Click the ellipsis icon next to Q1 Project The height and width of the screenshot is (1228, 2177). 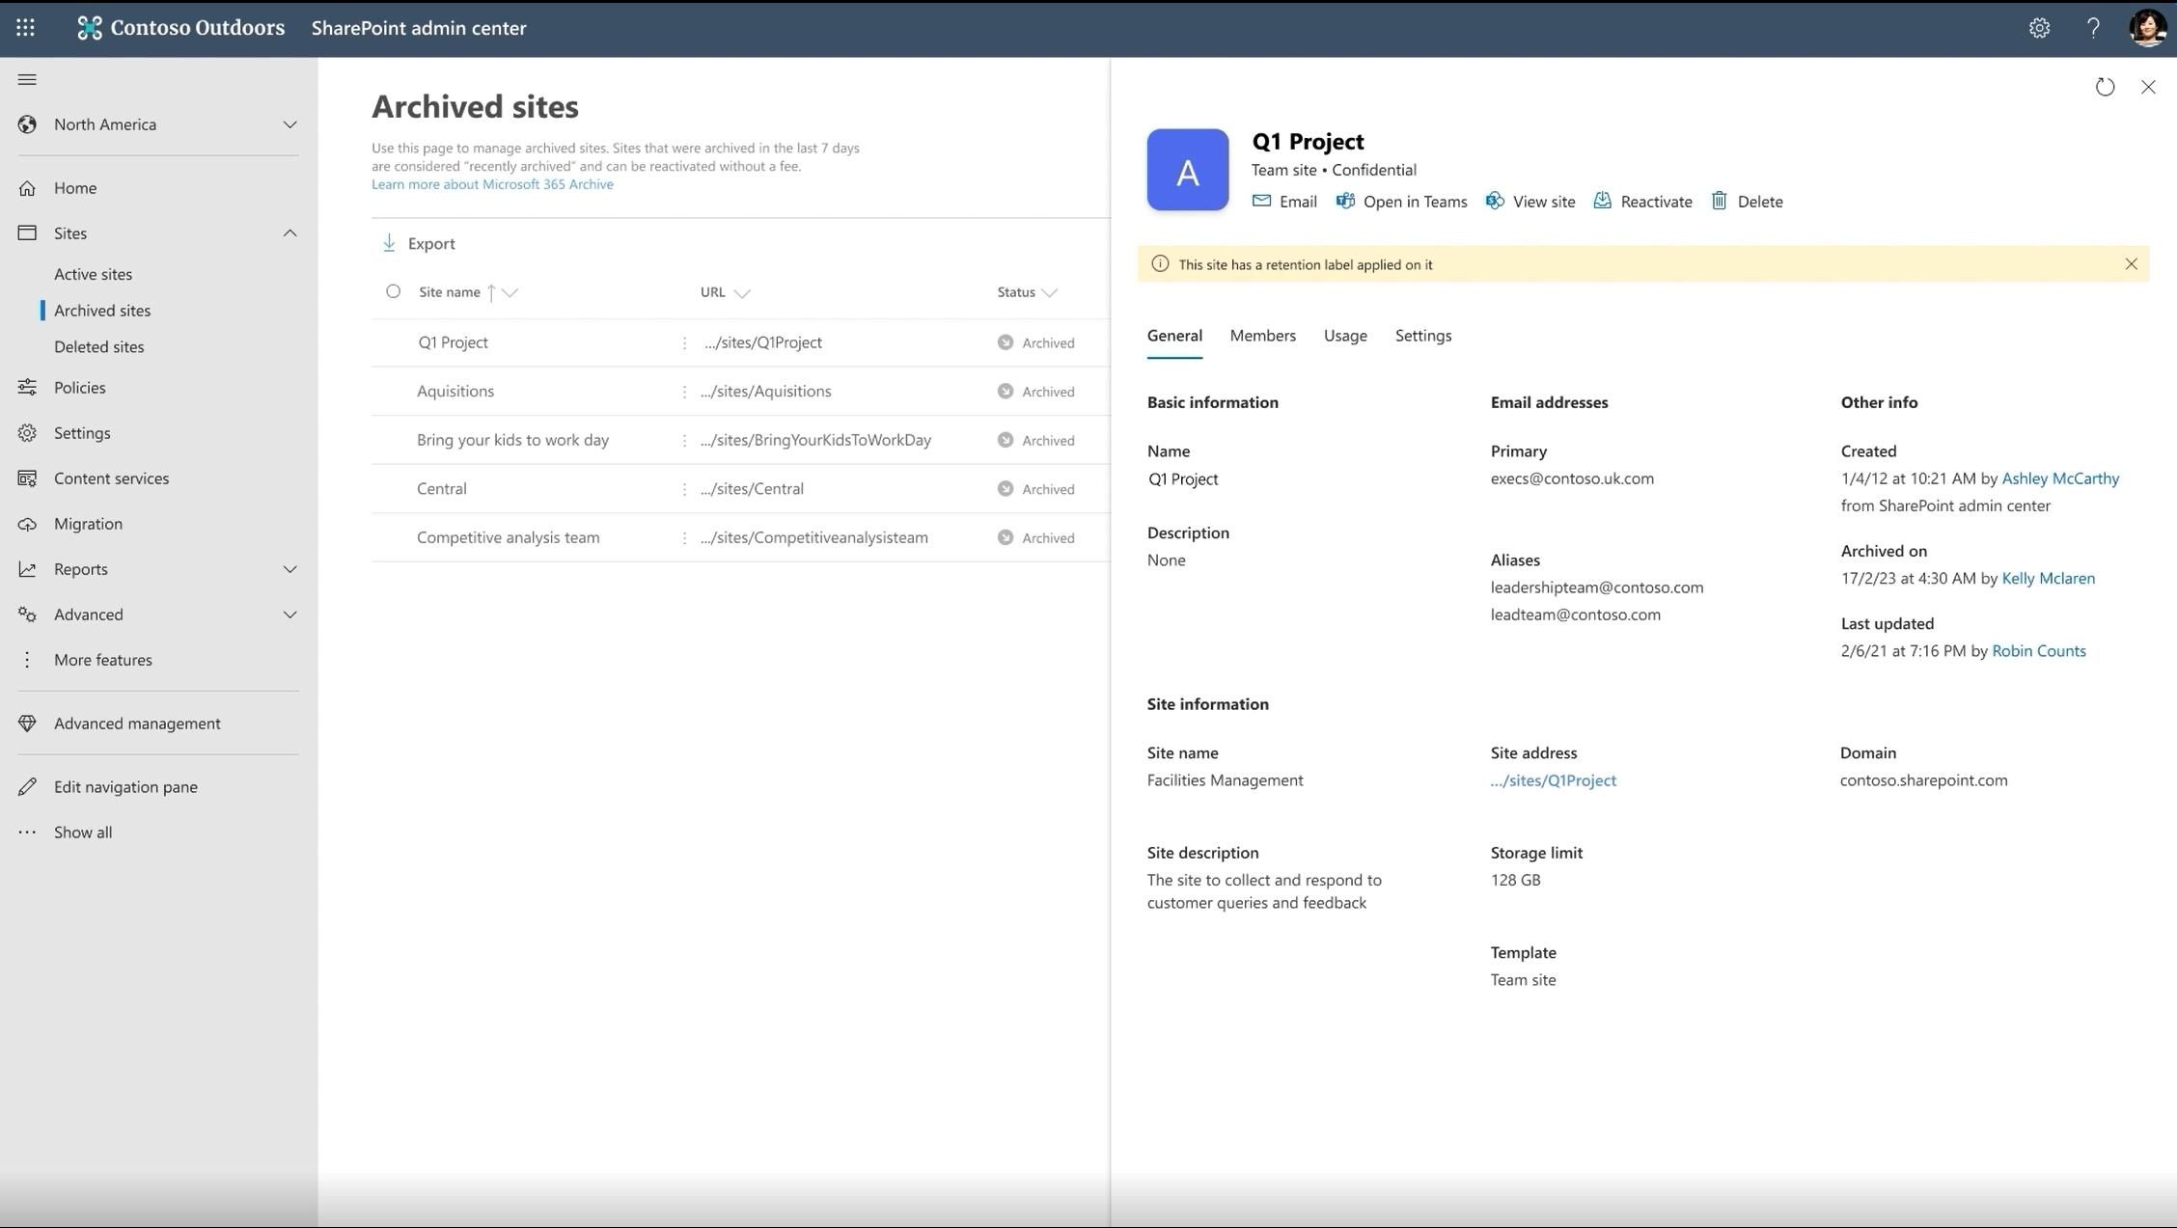[685, 342]
